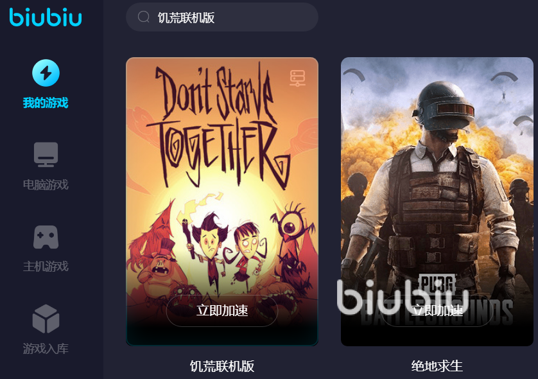The image size is (538, 379).
Task: Open console games gamepad icon
Action: point(46,237)
